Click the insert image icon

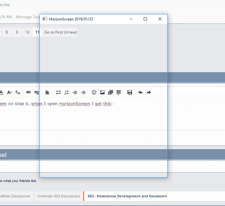(102, 92)
